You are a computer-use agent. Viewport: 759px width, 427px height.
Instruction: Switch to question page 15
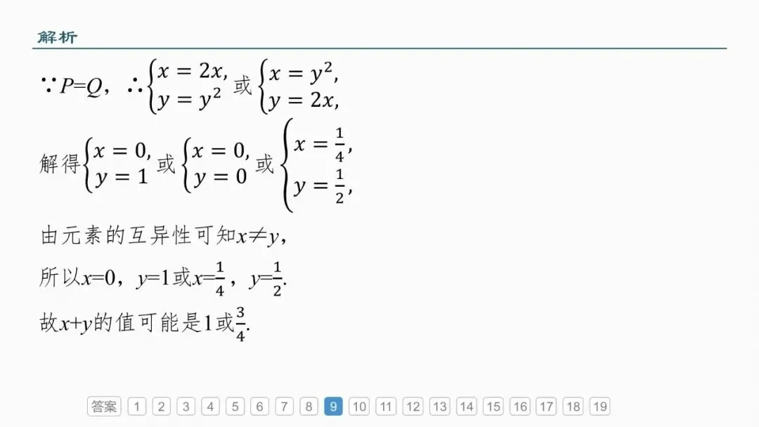(493, 406)
